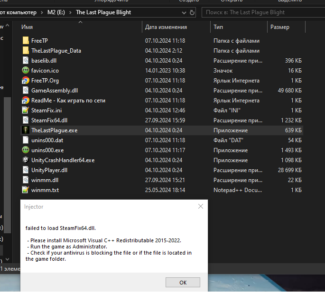Image resolution: width=325 pixels, height=293 pixels.
Task: Click the baselib.dll file icon
Action: click(26, 61)
